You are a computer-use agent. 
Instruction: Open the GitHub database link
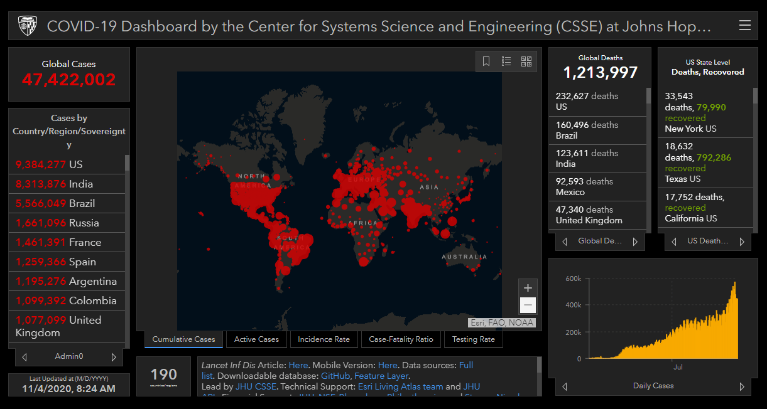pos(335,376)
